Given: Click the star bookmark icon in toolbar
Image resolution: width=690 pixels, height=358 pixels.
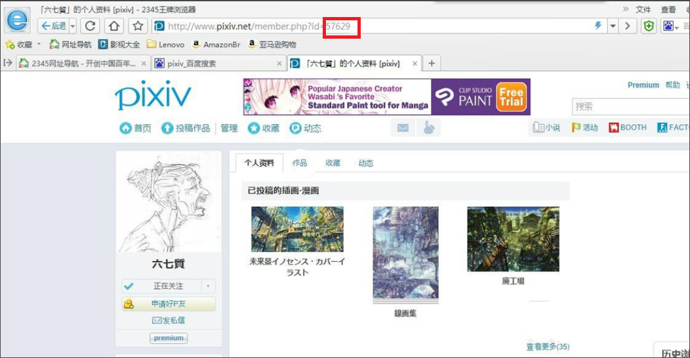Looking at the screenshot, I should [x=138, y=26].
